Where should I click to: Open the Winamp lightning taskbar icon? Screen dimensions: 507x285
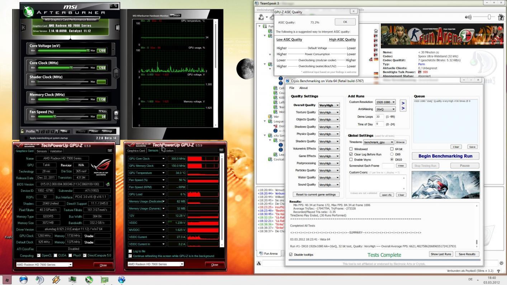[x=56, y=280]
